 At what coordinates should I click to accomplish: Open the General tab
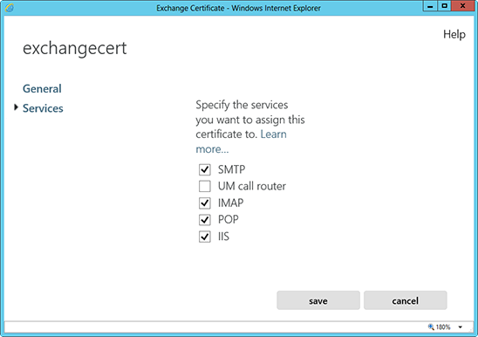[42, 88]
